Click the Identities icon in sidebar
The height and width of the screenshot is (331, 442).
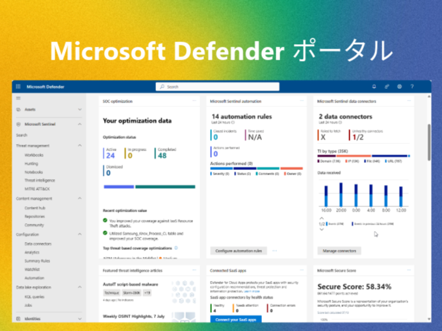pos(18,319)
